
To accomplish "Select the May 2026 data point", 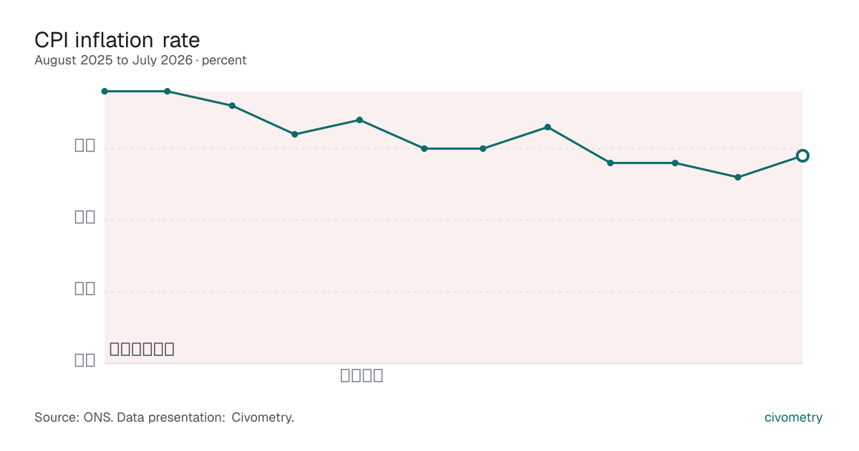I will [675, 163].
